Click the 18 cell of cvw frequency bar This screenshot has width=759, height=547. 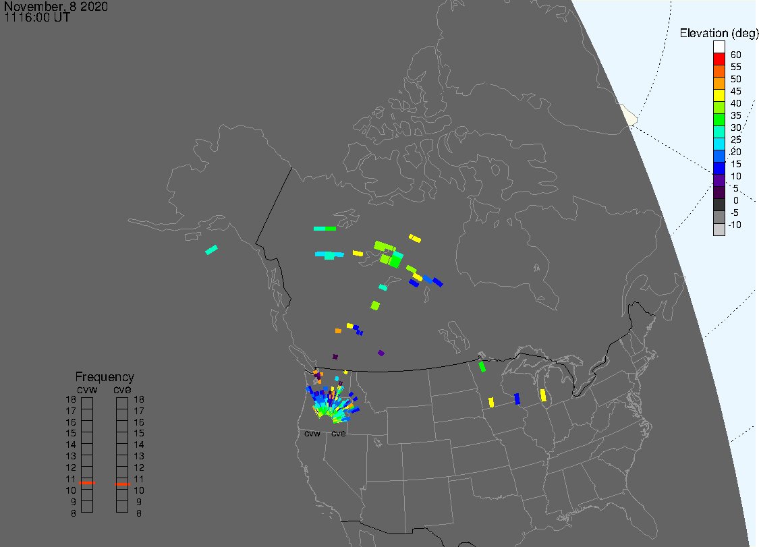[x=87, y=403]
